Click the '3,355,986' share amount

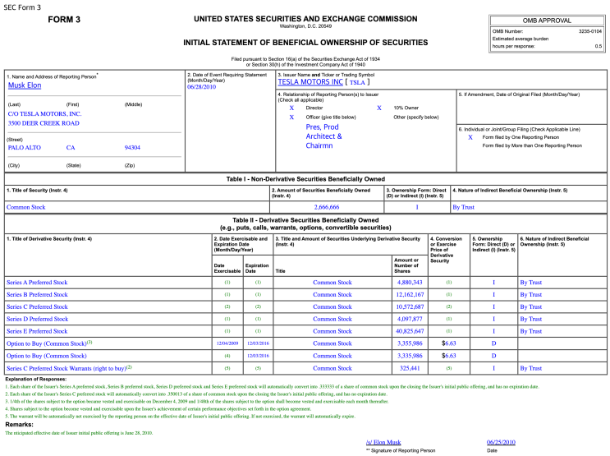coord(410,343)
